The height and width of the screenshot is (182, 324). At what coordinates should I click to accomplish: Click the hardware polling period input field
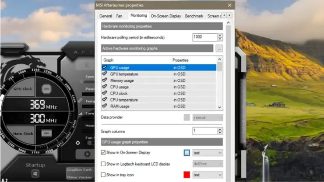(x=205, y=37)
